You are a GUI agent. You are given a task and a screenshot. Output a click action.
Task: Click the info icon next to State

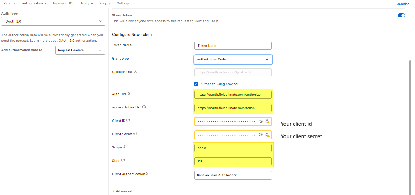point(123,161)
